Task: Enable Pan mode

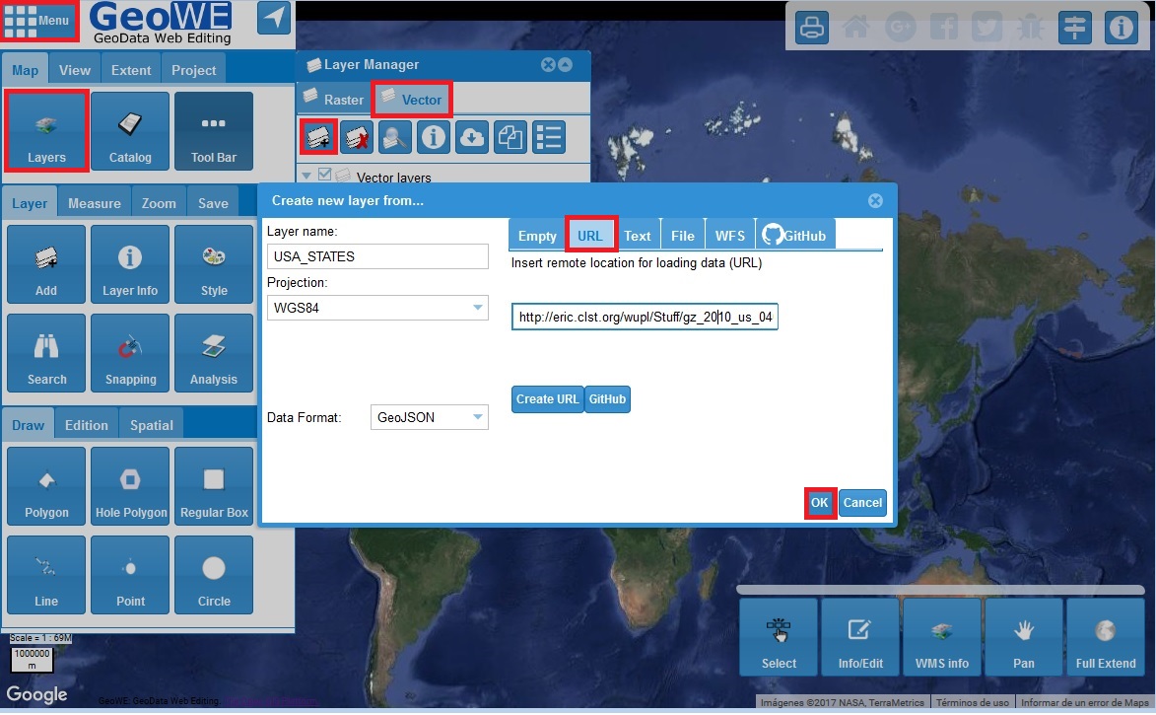Action: [1023, 636]
